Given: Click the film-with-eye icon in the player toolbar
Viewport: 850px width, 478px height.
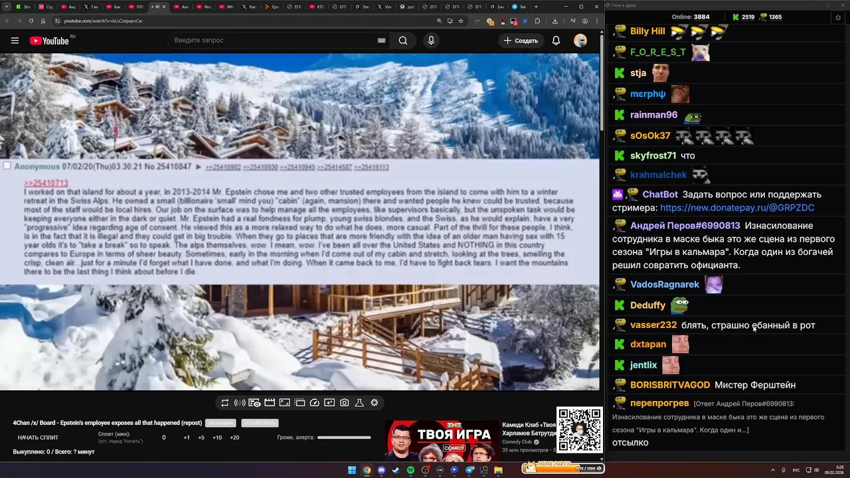Looking at the screenshot, I should point(255,402).
